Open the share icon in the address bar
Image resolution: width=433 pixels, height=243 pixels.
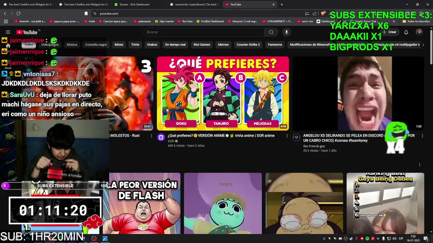tap(315, 13)
